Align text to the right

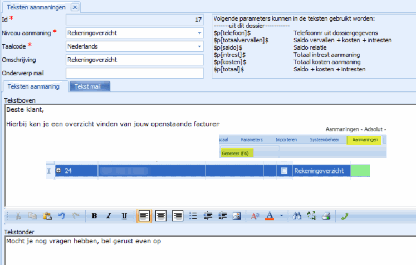[x=178, y=216]
